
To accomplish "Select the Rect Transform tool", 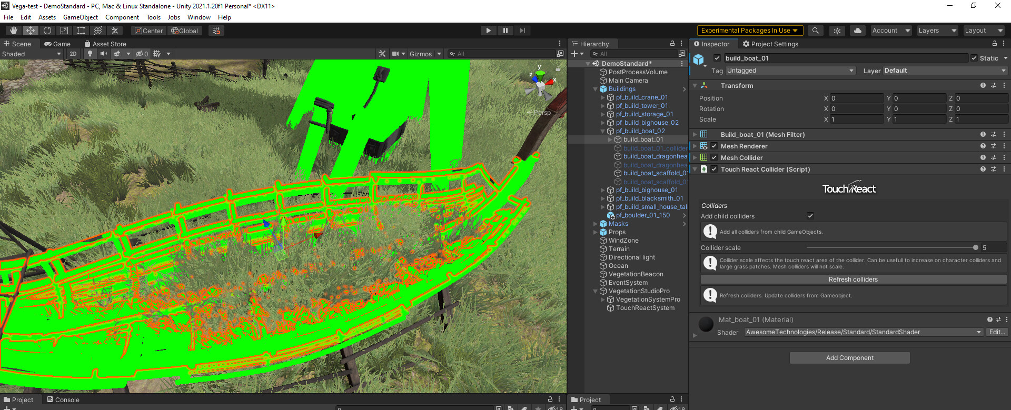I will pyautogui.click(x=81, y=31).
